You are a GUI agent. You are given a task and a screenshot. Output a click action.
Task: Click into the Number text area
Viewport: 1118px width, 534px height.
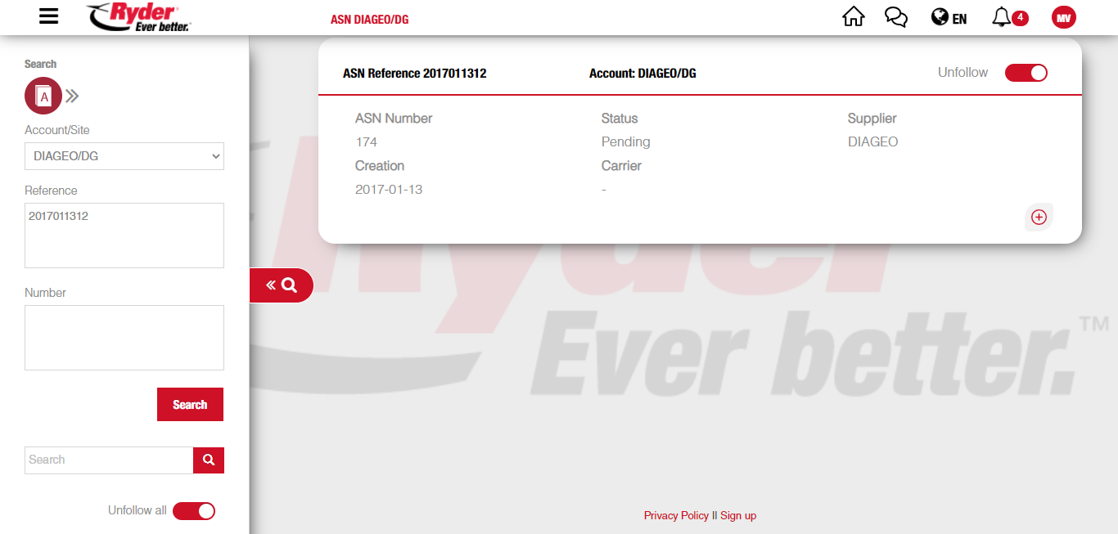[x=124, y=338]
